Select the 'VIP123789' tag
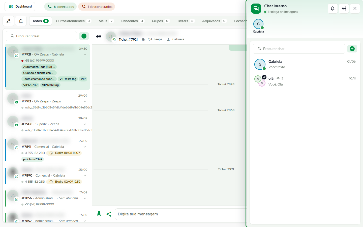Viewport: 363px width, 227px height. point(30,85)
